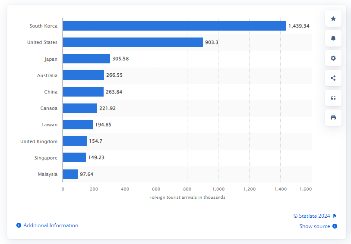
Task: Click the bell notification icon
Action: (x=333, y=38)
